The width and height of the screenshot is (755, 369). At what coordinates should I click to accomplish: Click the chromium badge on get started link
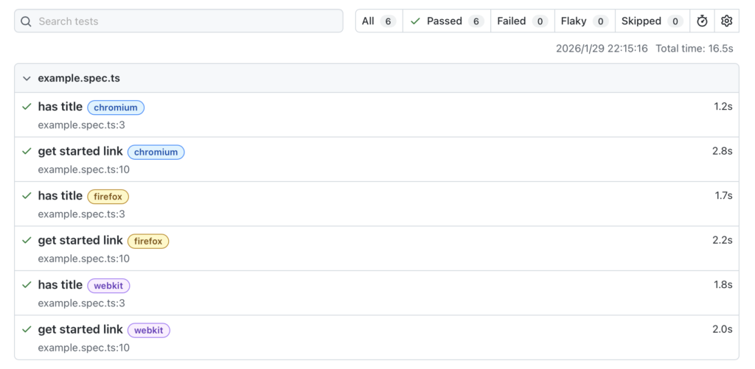click(156, 152)
